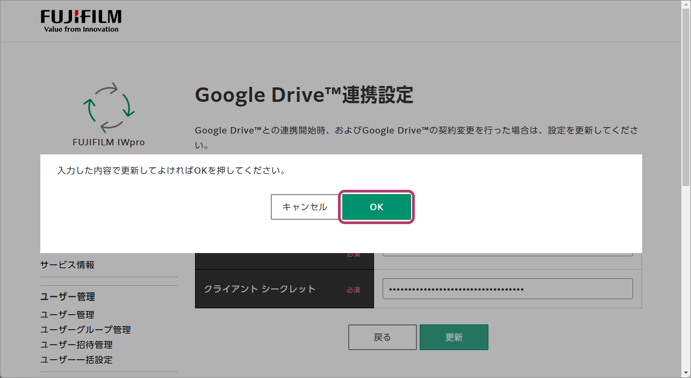691x378 pixels.
Task: Click the IWpro circular arrows icon
Action: [109, 107]
